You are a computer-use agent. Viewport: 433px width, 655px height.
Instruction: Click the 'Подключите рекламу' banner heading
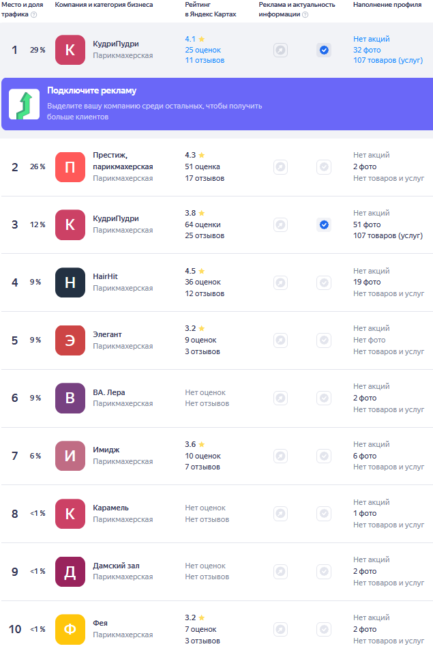coord(91,91)
